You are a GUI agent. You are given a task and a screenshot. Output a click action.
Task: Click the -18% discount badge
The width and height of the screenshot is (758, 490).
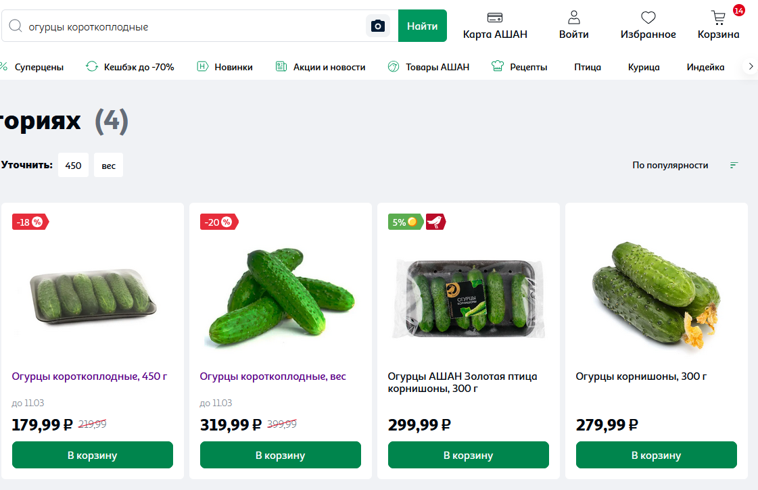tap(30, 222)
